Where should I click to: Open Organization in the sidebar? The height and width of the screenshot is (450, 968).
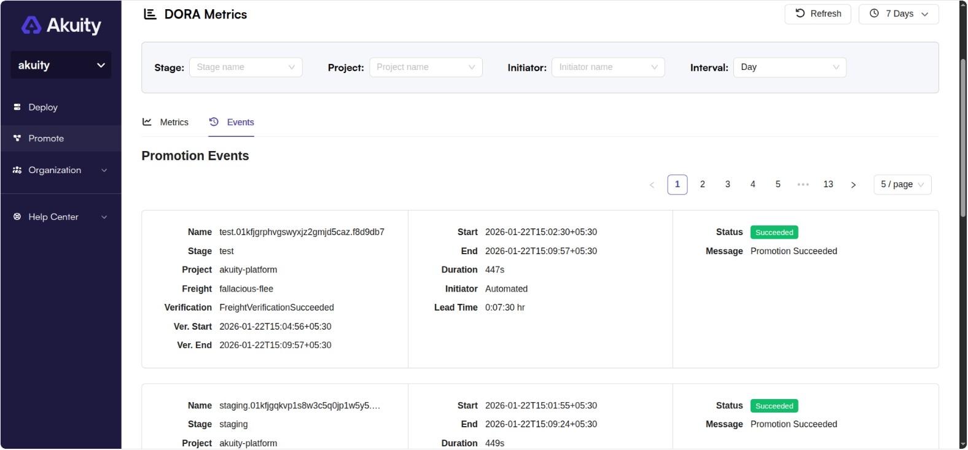[61, 170]
